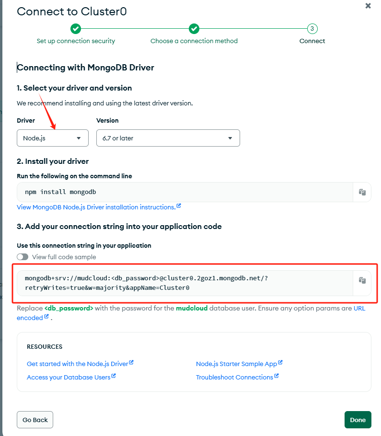Go to Set up connection security step
Image resolution: width=381 pixels, height=436 pixels.
(x=76, y=41)
